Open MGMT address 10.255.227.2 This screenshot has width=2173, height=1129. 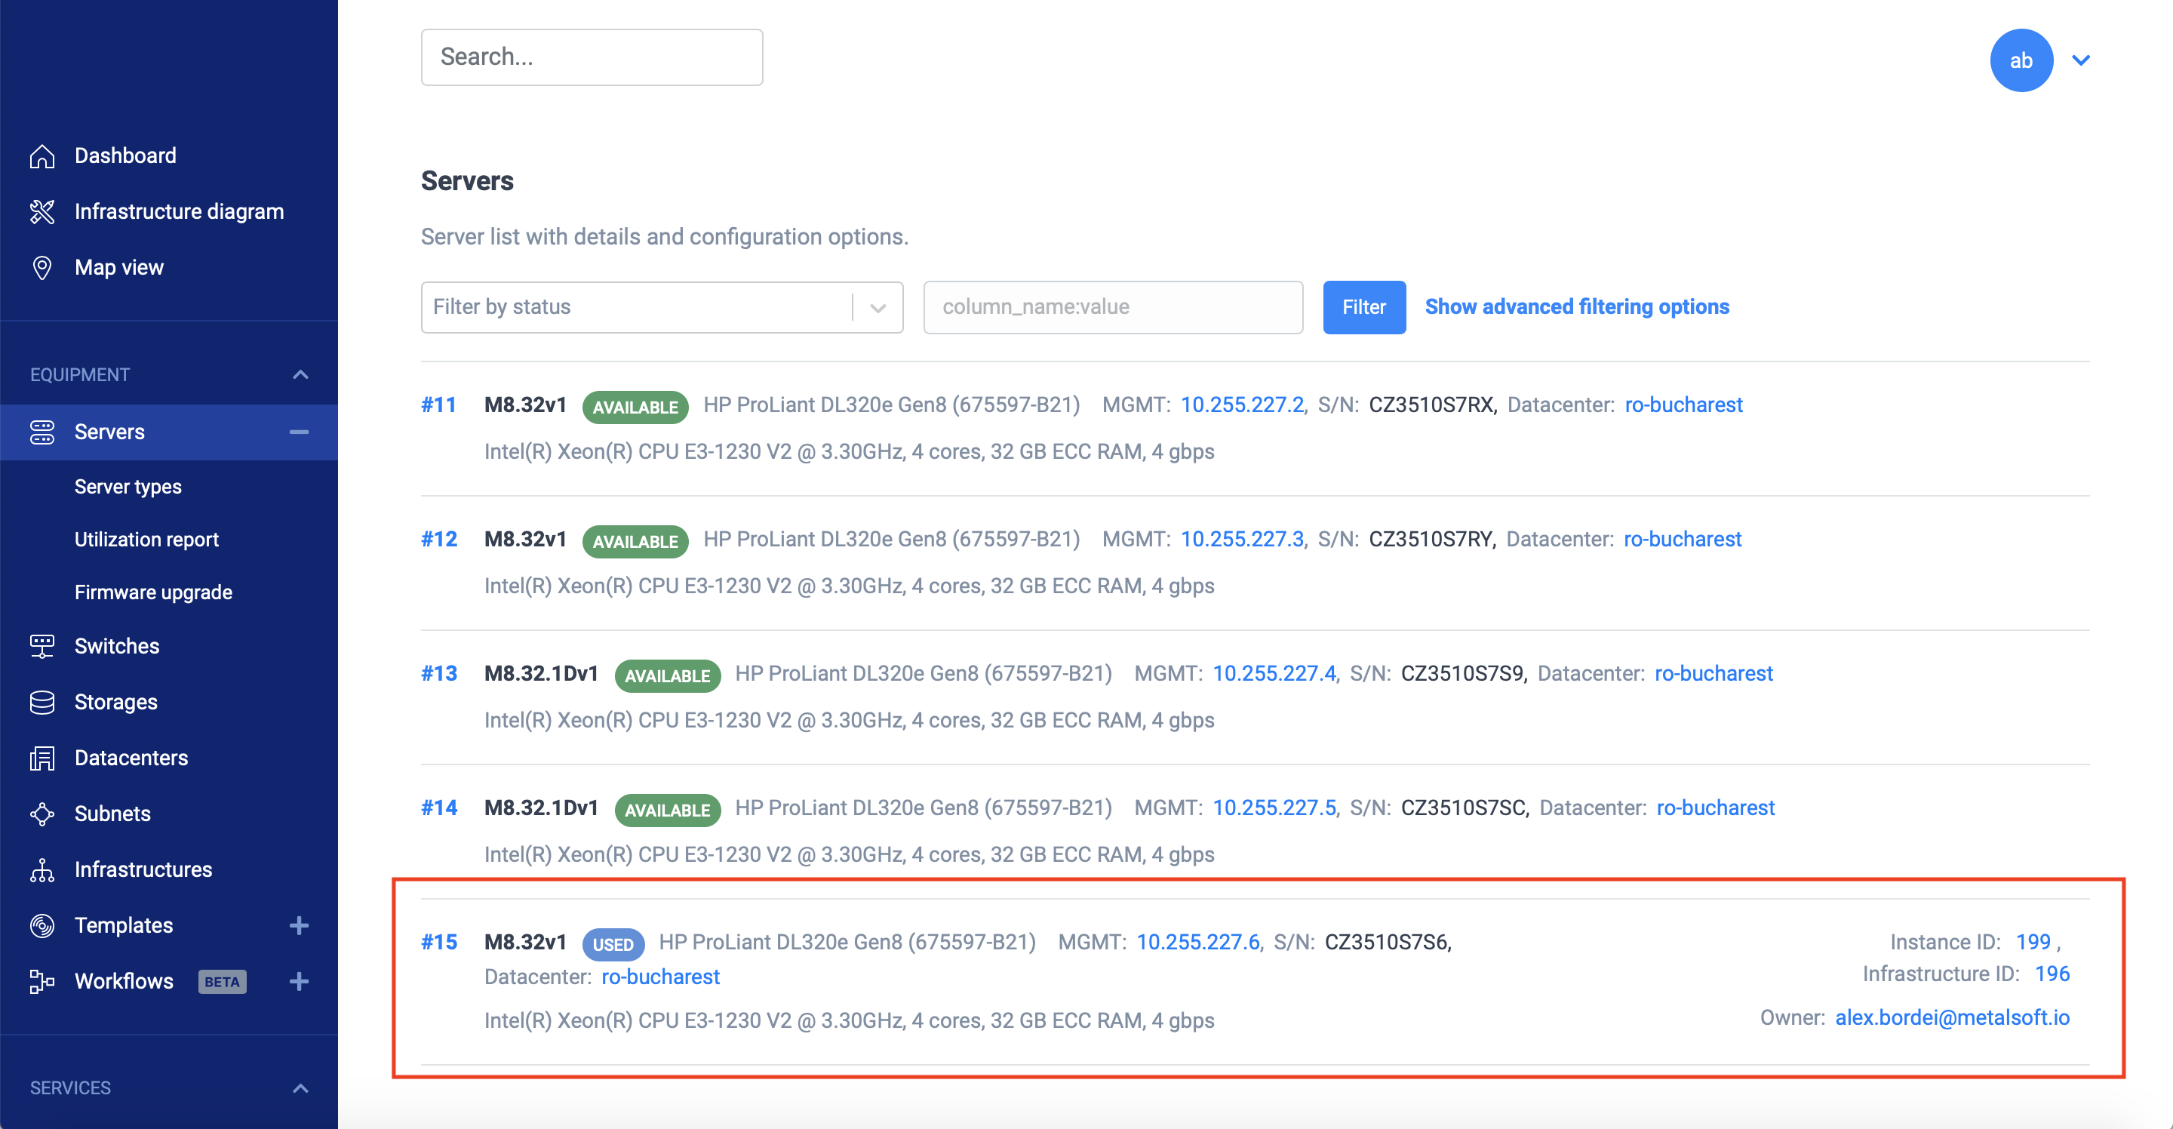(x=1242, y=405)
